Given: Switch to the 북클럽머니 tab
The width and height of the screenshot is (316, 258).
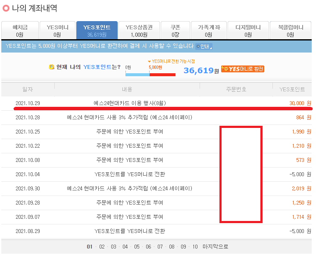Looking at the screenshot, I should pyautogui.click(x=291, y=31).
